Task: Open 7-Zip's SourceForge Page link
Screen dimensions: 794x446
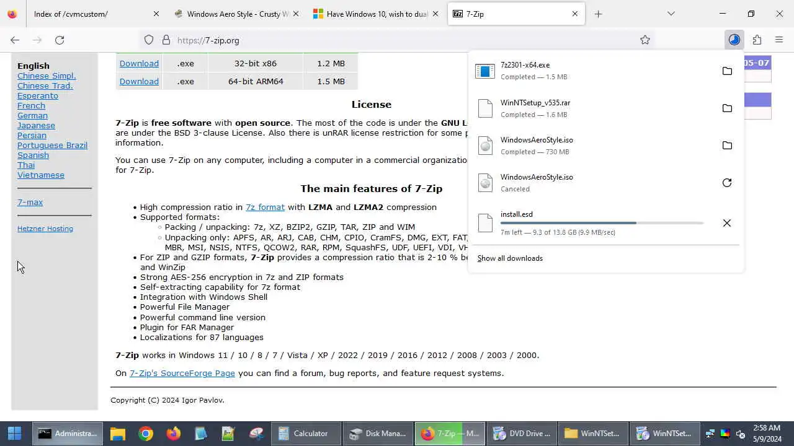Action: tap(182, 373)
